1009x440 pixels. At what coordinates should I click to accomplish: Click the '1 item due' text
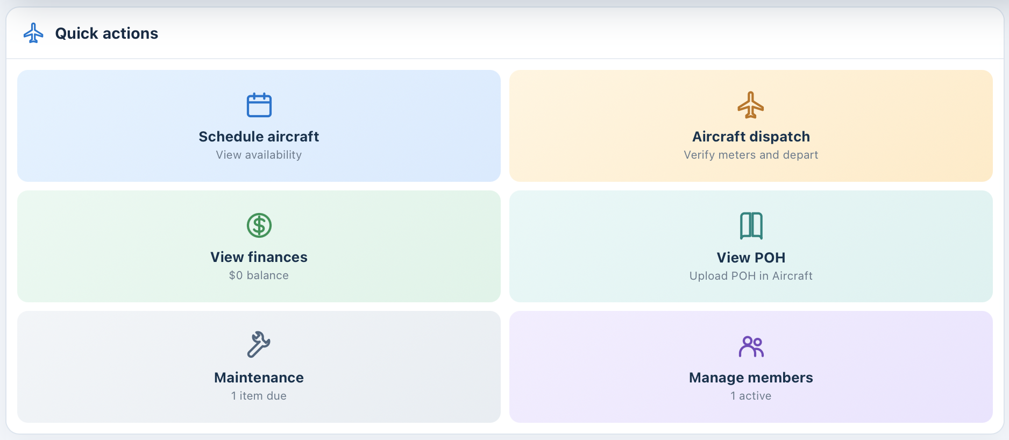259,396
